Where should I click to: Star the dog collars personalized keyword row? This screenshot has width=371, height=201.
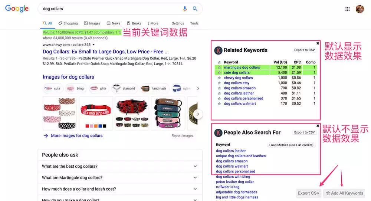219,99
